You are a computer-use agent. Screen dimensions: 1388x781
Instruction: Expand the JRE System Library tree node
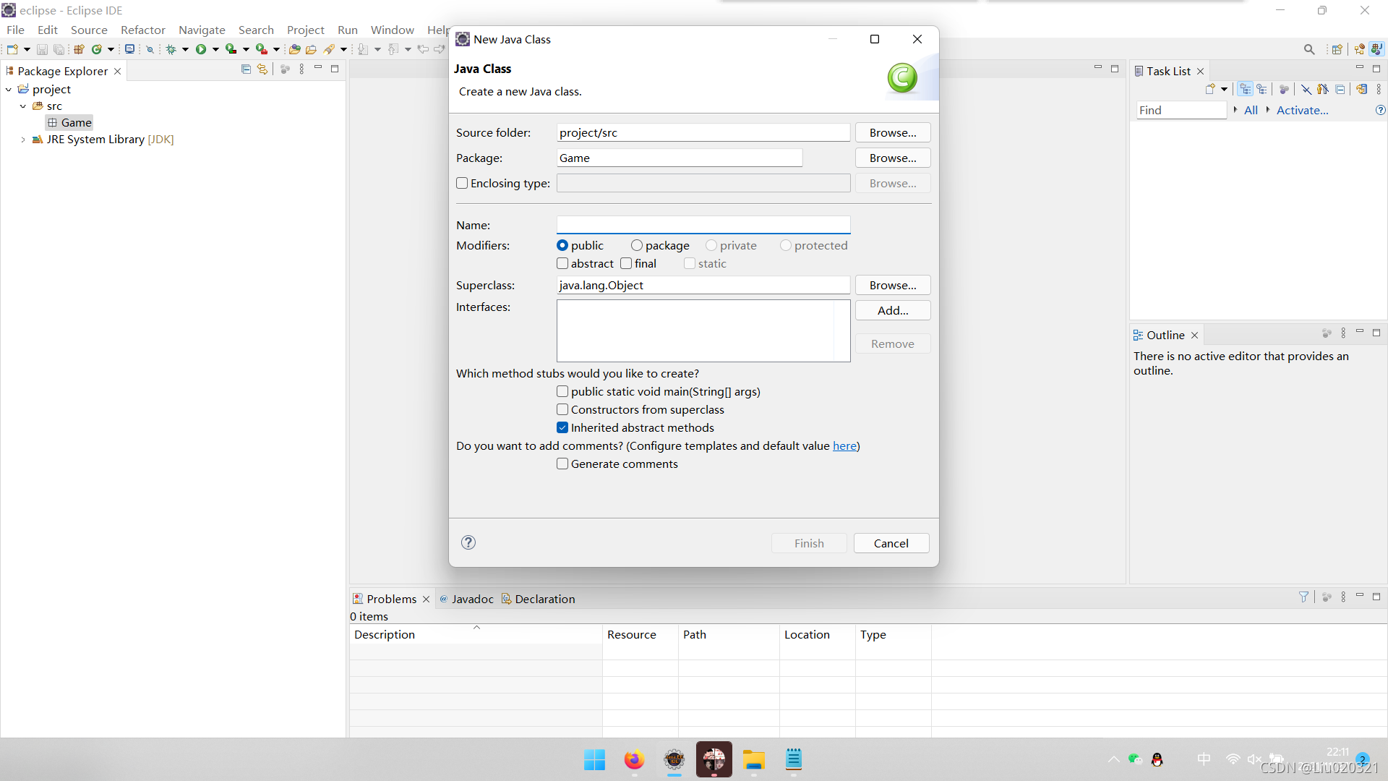pyautogui.click(x=23, y=140)
